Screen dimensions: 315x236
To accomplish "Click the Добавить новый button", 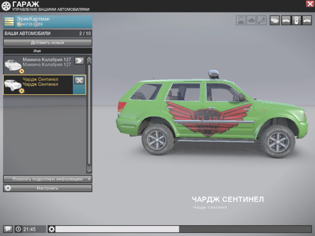I will point(47,43).
